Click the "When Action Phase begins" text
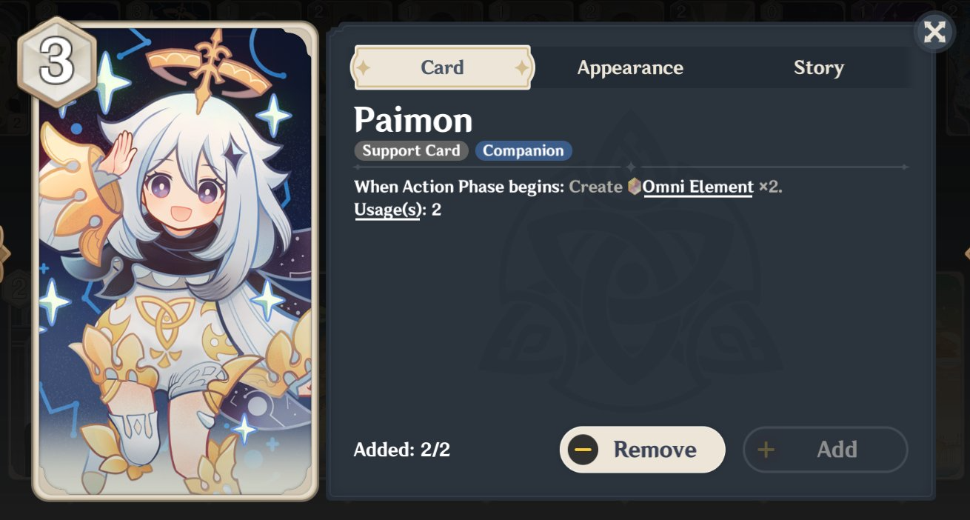970x520 pixels. [459, 187]
